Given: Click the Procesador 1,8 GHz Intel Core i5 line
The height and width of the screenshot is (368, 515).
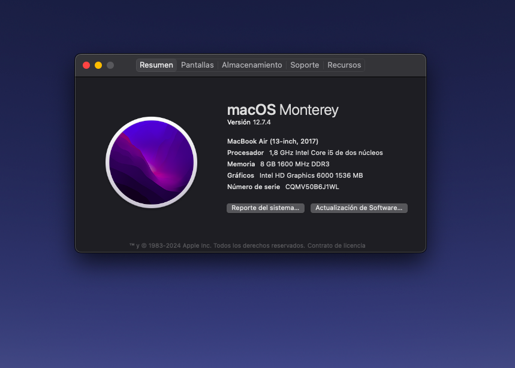Looking at the screenshot, I should pos(305,153).
